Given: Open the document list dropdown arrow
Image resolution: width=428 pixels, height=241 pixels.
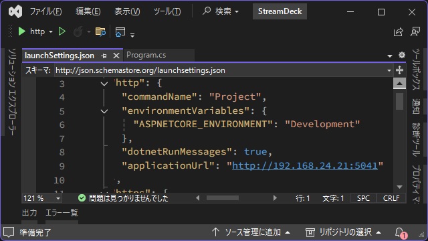Looking at the screenshot, I should tap(389, 56).
